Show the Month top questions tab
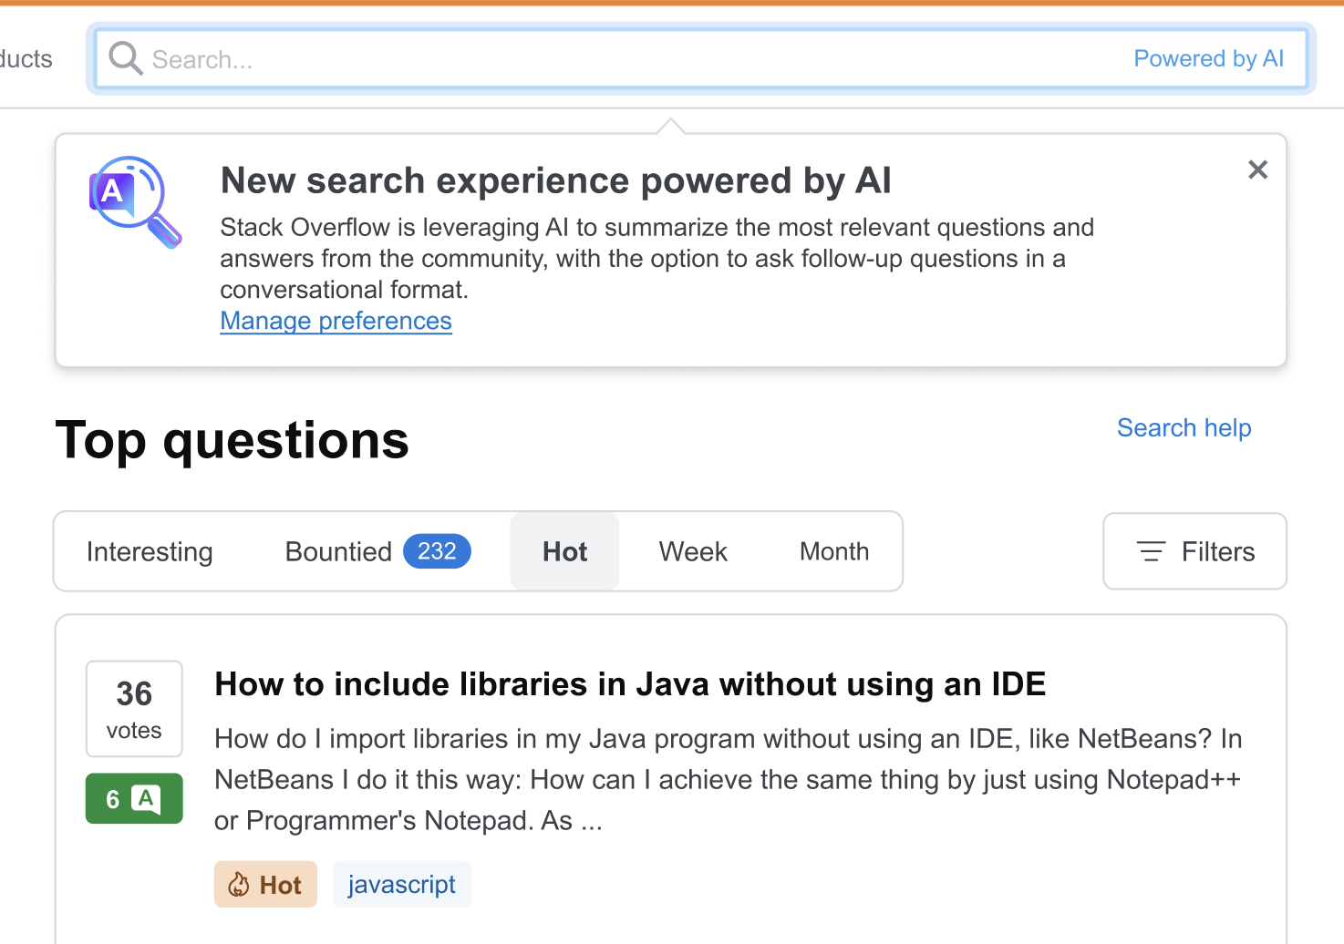Viewport: 1344px width, 944px height. 833,551
